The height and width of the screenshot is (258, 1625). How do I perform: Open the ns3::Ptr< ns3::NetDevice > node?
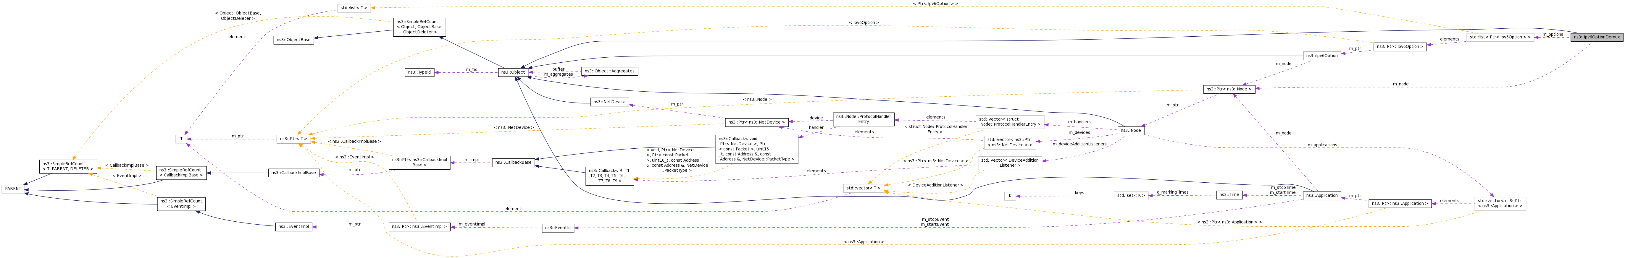[757, 122]
